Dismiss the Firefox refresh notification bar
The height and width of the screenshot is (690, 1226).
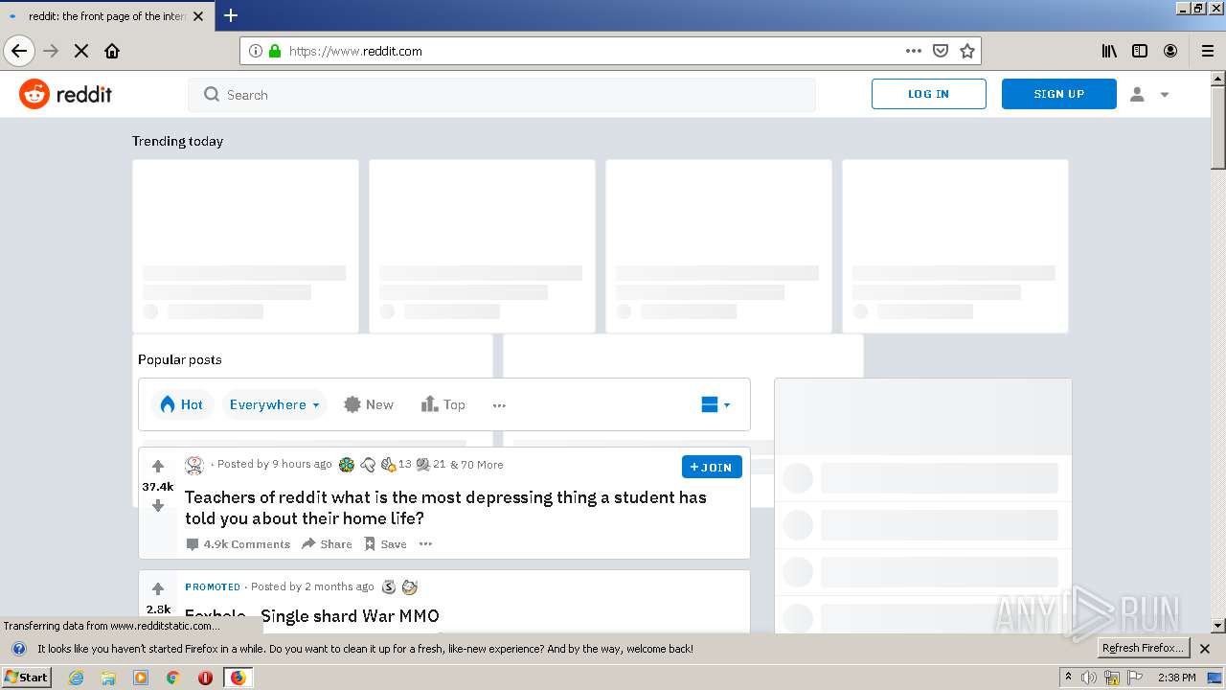(x=1205, y=649)
